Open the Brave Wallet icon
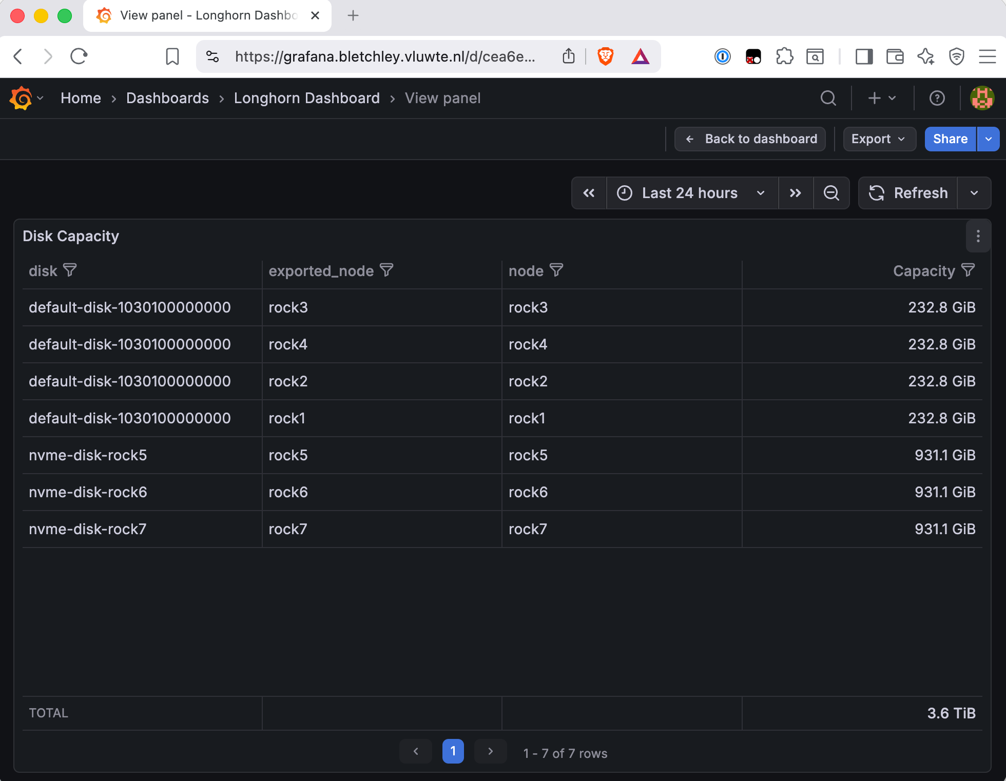1006x781 pixels. 895,56
